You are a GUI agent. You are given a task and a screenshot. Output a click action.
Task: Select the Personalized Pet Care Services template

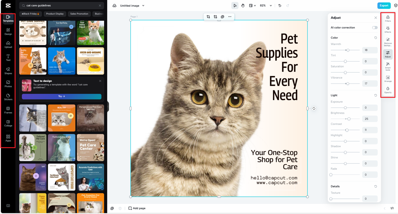(x=90, y=118)
